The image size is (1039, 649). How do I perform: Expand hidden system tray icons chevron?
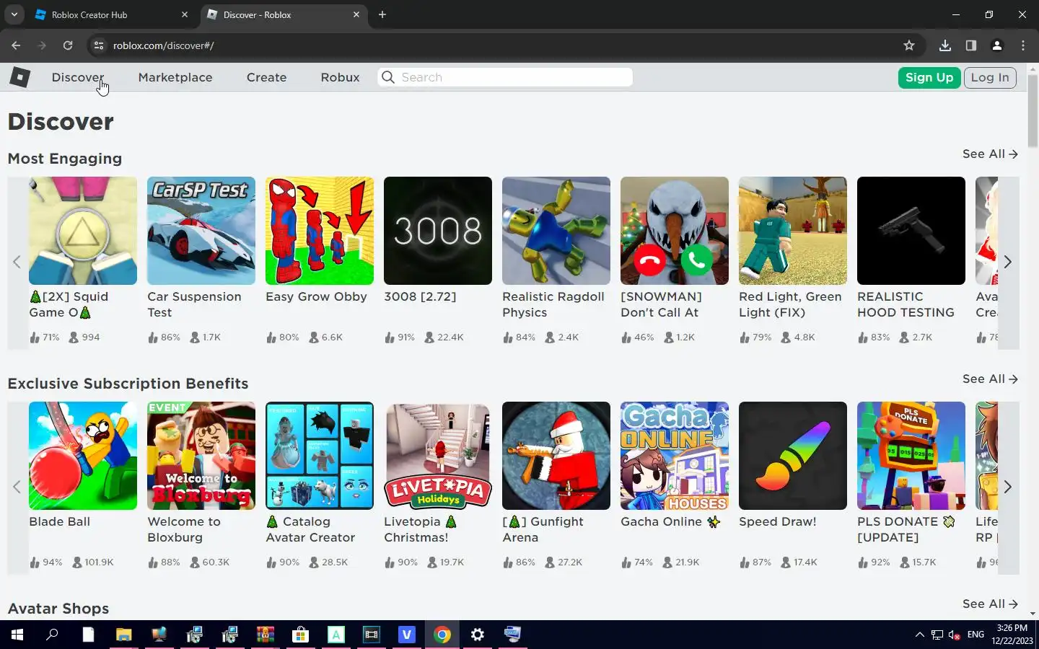[x=919, y=635]
